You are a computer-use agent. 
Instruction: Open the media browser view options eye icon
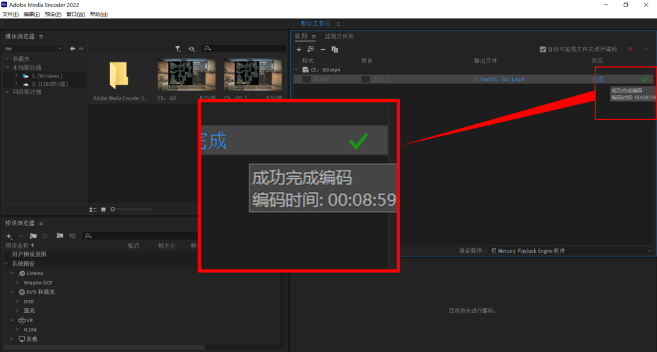(192, 49)
